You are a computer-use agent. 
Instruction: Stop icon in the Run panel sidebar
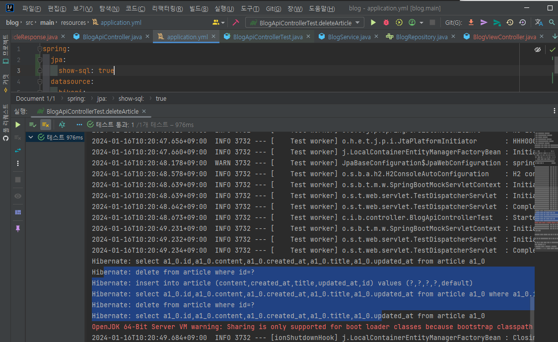tap(18, 180)
